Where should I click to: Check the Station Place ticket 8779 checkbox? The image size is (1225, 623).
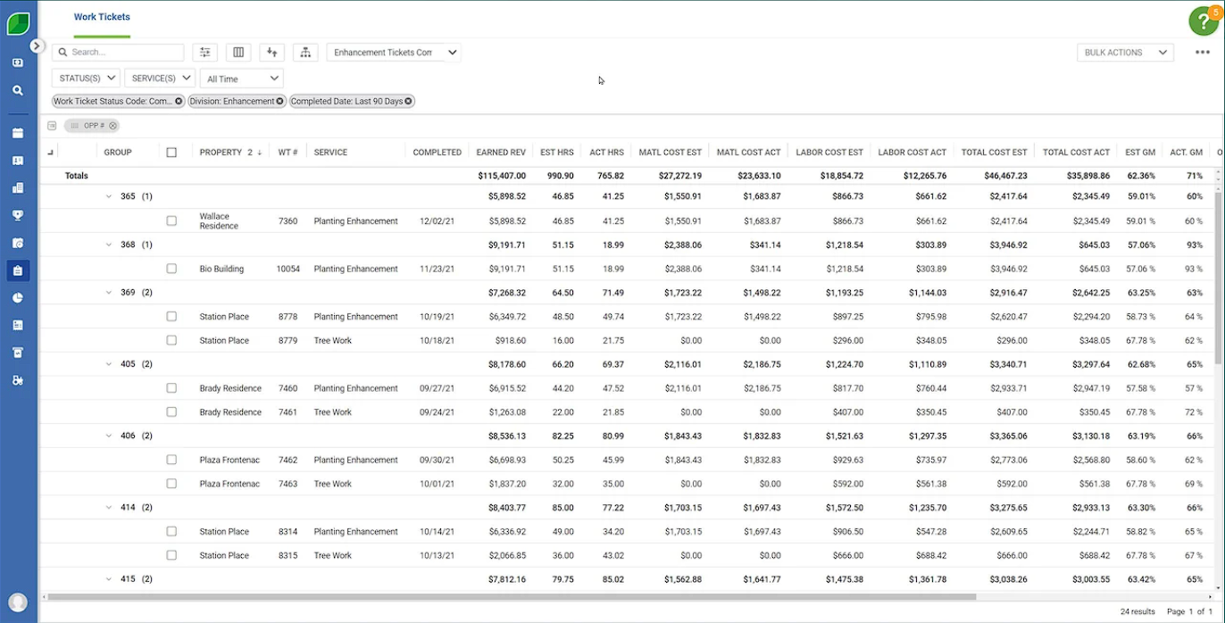point(171,340)
